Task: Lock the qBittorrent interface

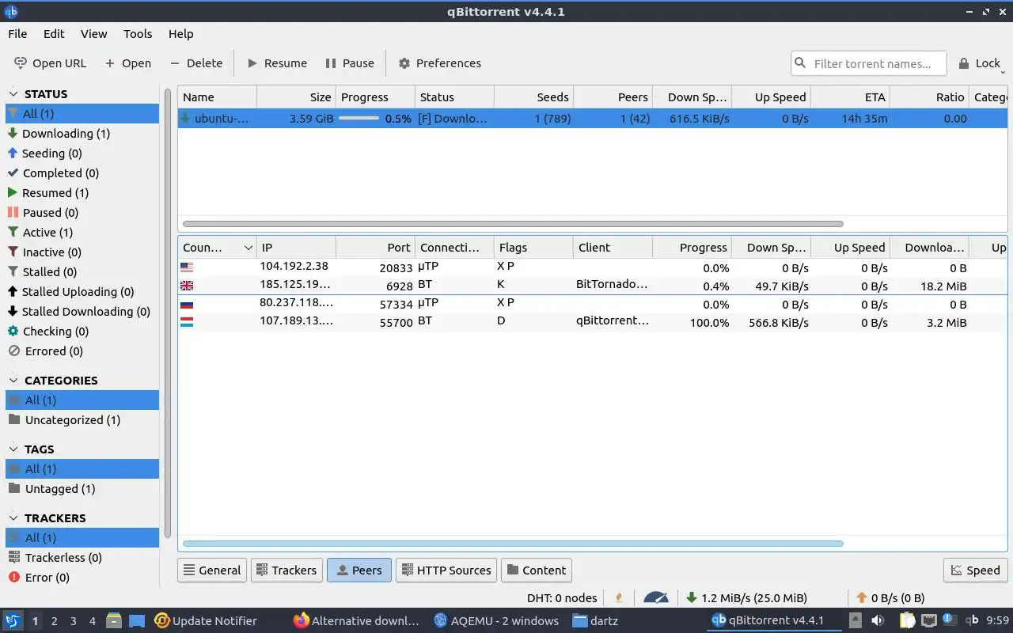Action: point(981,63)
